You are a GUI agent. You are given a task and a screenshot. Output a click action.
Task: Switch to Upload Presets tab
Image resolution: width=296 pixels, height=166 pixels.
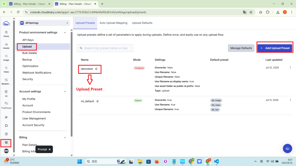click(85, 23)
